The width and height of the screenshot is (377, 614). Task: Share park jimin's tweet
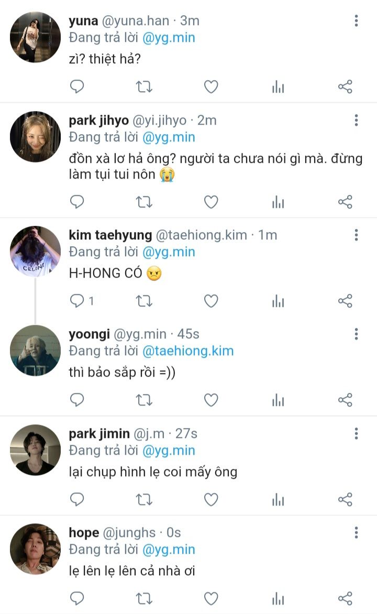pyautogui.click(x=345, y=499)
